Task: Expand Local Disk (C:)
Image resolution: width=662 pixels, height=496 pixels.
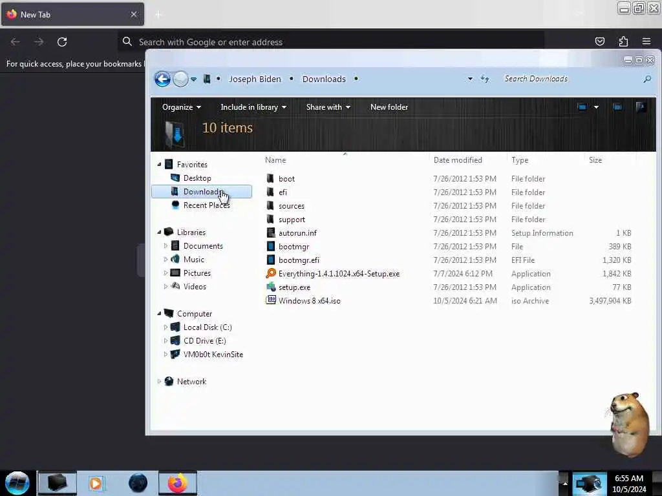Action: click(x=165, y=327)
